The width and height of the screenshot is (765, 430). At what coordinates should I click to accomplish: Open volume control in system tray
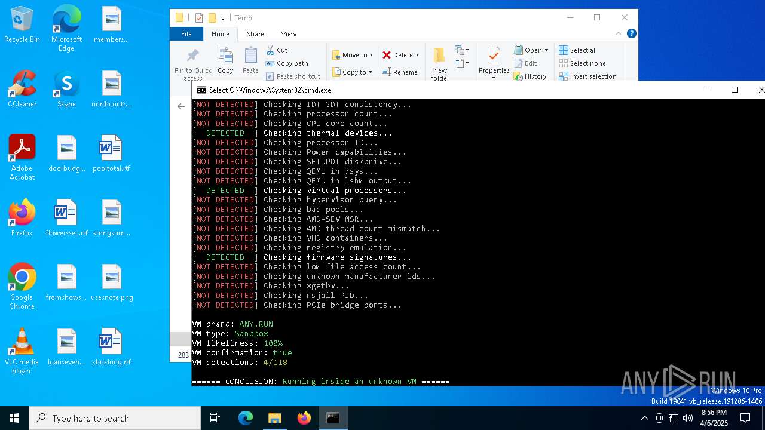coord(688,418)
